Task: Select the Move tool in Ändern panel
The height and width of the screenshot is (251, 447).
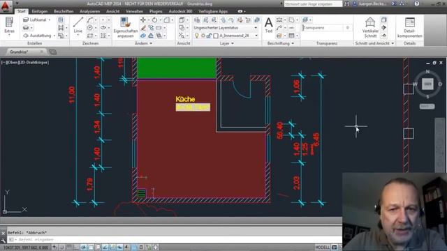Action: click(143, 20)
